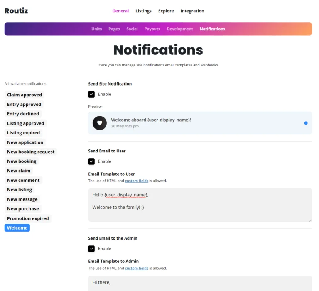Select the New booking request notification
319x291 pixels.
point(31,152)
